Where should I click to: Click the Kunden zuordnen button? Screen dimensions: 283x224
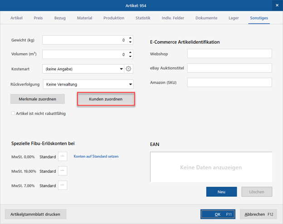[x=106, y=99]
